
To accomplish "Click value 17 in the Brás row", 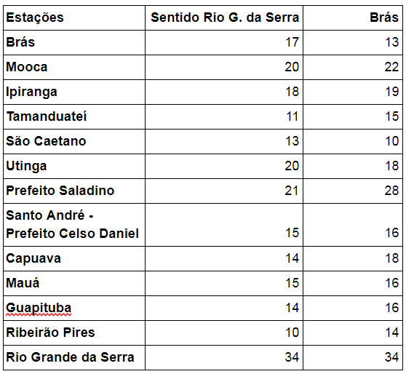I will coord(292,42).
